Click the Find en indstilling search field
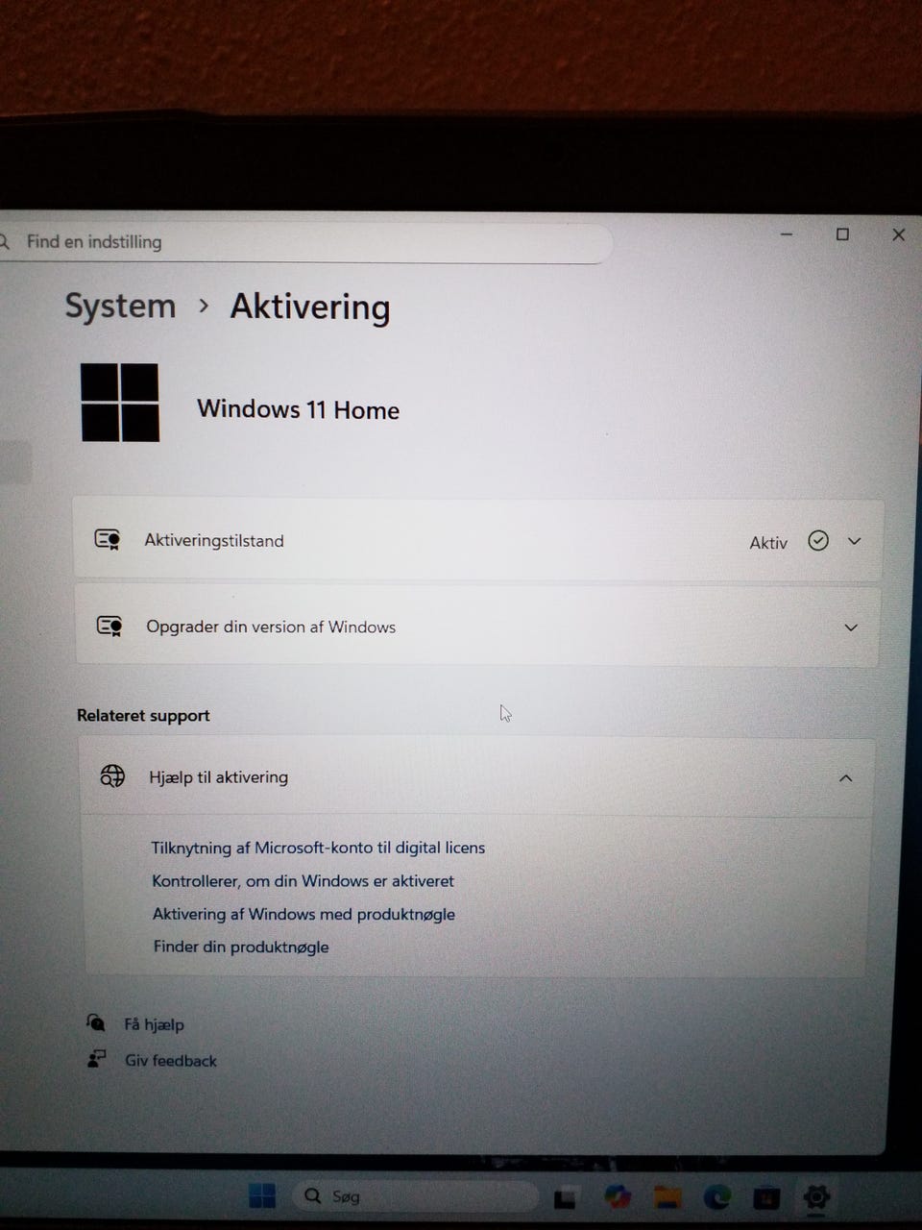Screen dimensions: 922x1230 click(x=305, y=242)
